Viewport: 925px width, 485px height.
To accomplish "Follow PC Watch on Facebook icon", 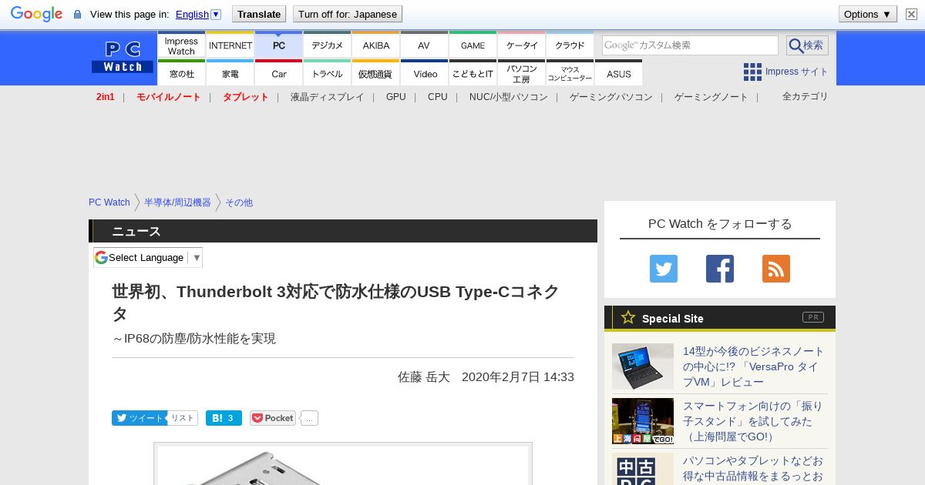I will click(x=720, y=269).
